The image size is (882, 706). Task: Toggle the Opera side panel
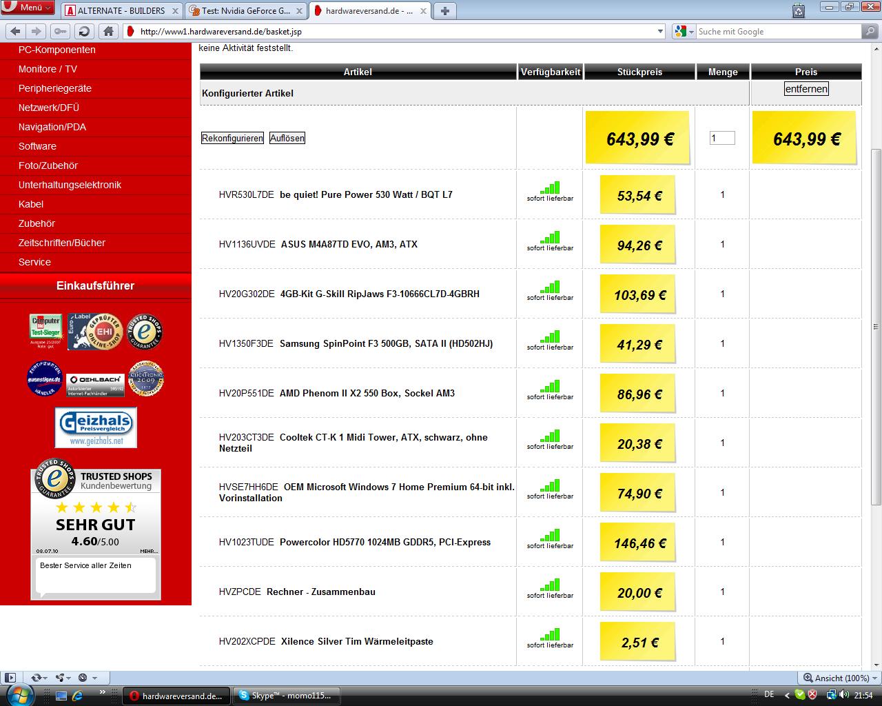pyautogui.click(x=10, y=678)
